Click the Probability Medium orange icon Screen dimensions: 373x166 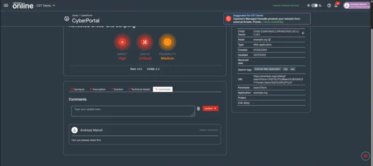(x=167, y=42)
